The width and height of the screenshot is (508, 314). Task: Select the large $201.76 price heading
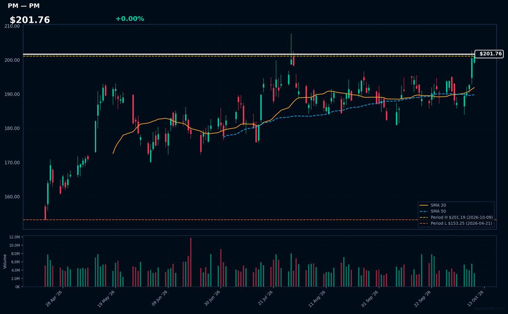click(x=30, y=20)
